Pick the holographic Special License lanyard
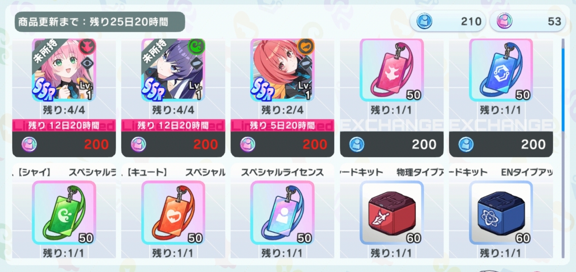 click(x=282, y=213)
